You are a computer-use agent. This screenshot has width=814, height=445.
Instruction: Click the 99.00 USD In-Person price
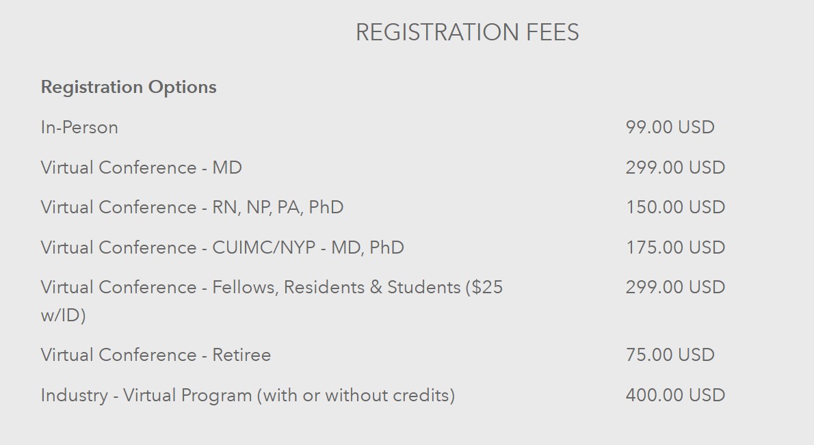[670, 128]
